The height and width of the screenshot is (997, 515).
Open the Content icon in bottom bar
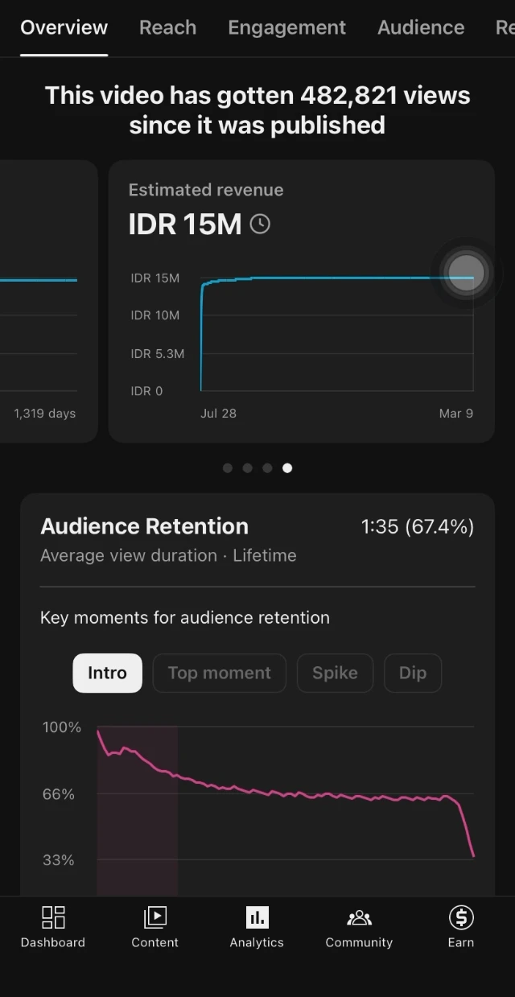(x=154, y=917)
